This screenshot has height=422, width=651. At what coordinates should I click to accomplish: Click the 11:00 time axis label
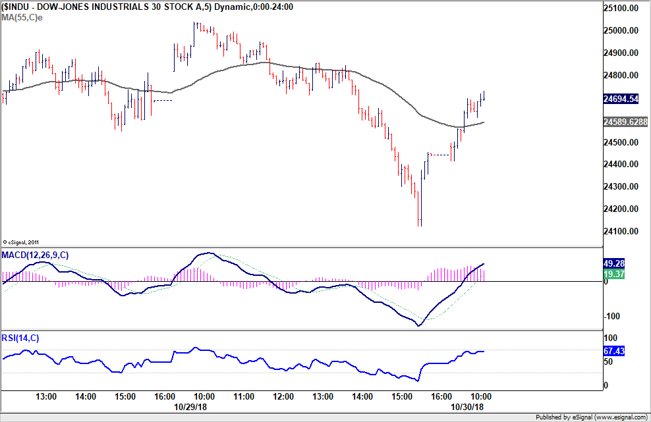[x=244, y=397]
